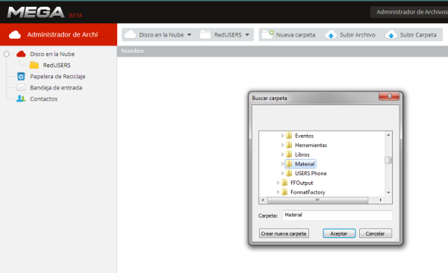Screen dimensions: 448x273
Task: Click Herramientas folder icon in dialog
Action: tap(289, 145)
